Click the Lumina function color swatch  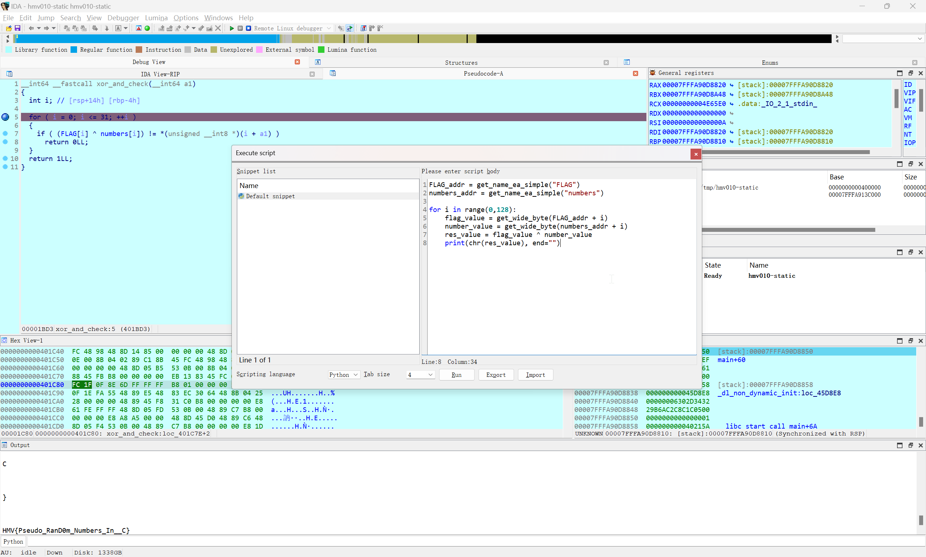[321, 50]
